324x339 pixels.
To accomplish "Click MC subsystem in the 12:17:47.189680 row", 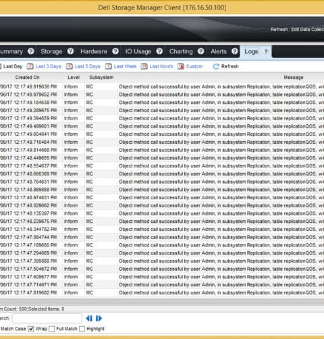I will (x=89, y=245).
